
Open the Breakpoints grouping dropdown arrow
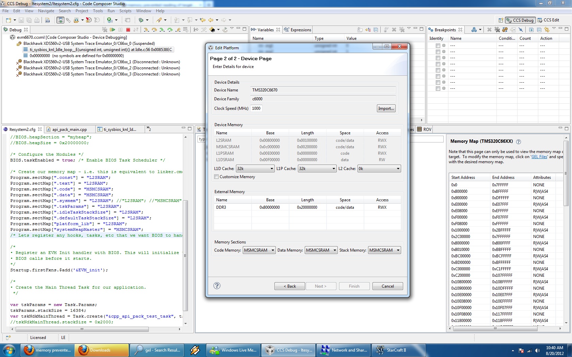pyautogui.click(x=480, y=30)
